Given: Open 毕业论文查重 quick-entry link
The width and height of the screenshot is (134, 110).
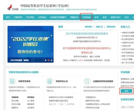Looking at the screenshot, I should 127,59.
